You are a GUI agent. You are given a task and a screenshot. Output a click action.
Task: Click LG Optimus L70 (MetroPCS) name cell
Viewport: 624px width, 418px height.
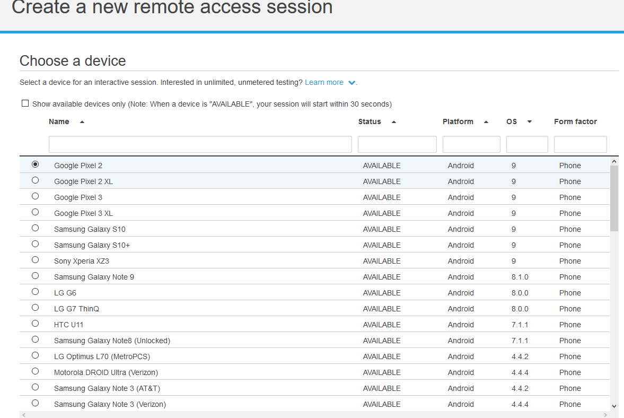(x=102, y=356)
